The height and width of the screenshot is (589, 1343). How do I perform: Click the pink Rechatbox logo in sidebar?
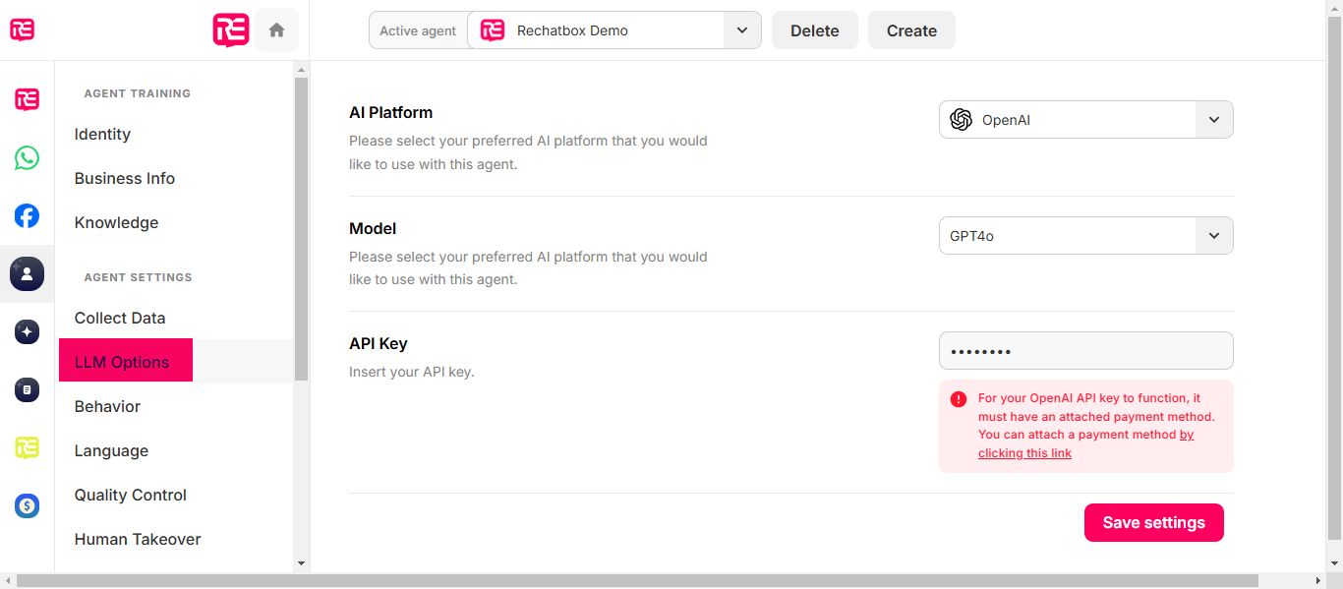coord(27,99)
